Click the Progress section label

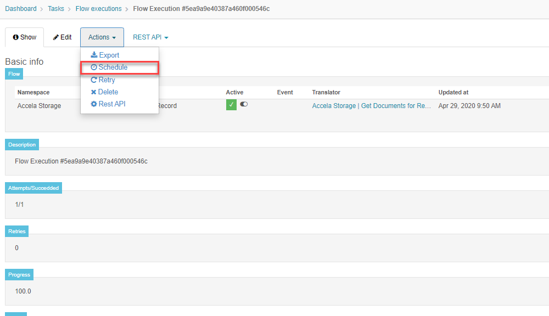[19, 275]
